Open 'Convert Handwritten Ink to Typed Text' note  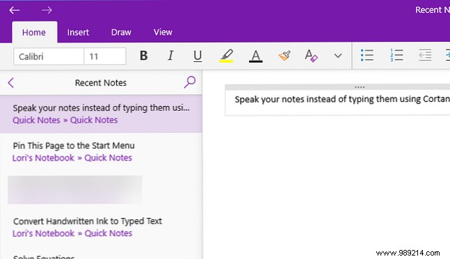pos(88,221)
